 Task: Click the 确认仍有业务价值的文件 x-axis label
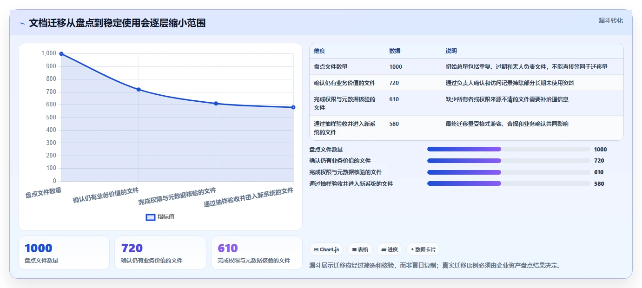point(106,196)
